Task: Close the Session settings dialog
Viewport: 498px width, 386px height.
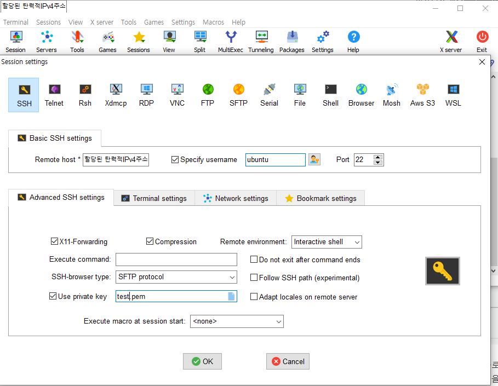Action: [482, 62]
